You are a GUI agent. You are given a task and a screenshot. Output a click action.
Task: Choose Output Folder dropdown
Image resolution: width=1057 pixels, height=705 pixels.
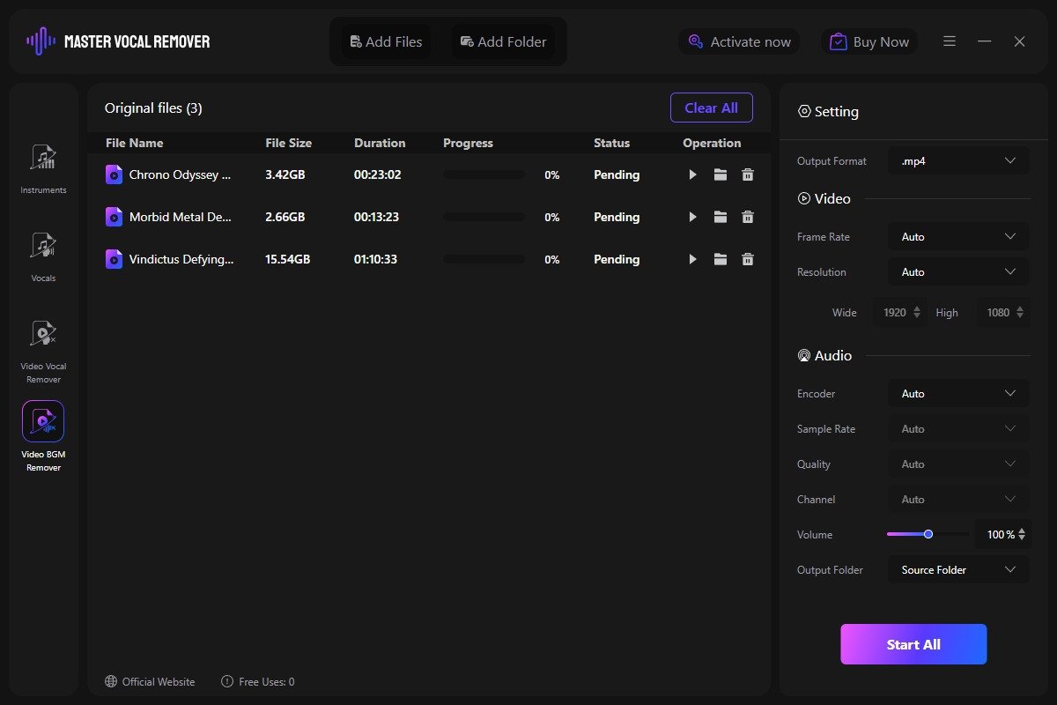click(x=958, y=570)
